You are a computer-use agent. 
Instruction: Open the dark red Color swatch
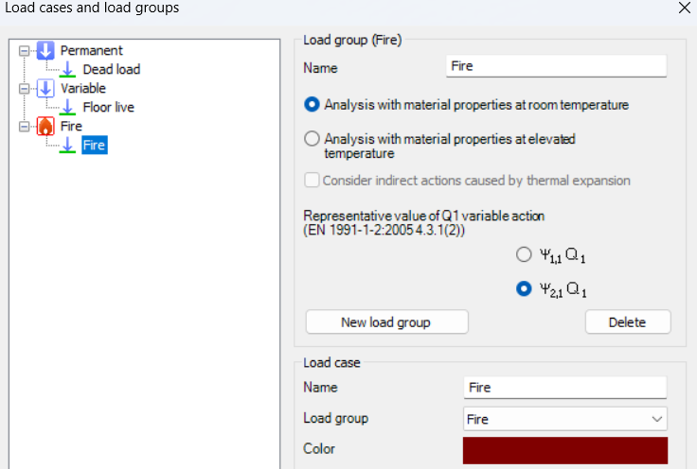coord(565,450)
